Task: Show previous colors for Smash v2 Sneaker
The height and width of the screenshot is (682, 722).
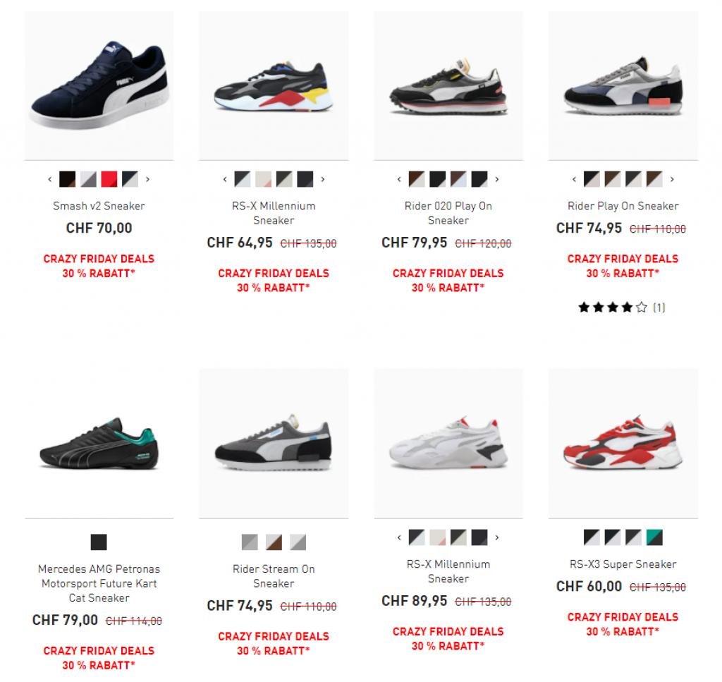Action: click(50, 179)
